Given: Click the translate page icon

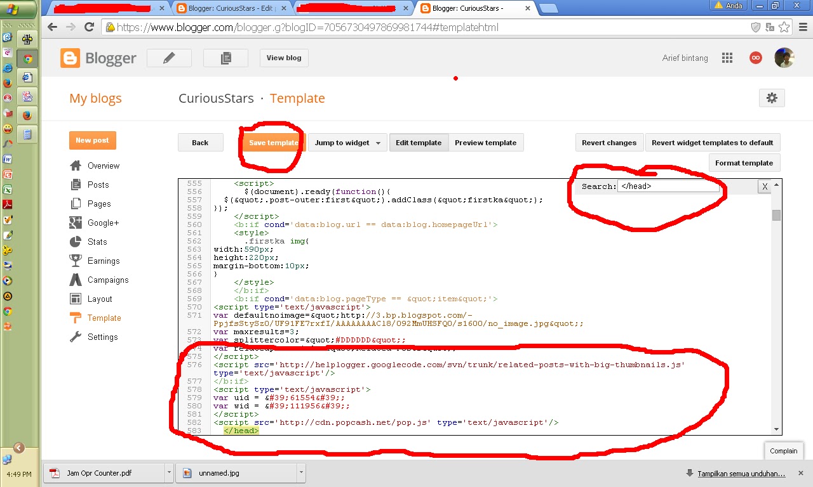Looking at the screenshot, I should point(770,27).
